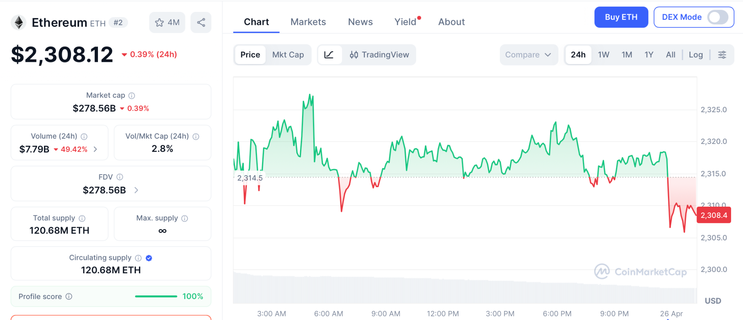The image size is (743, 320).
Task: Enable Log scale on chart
Action: coord(695,55)
